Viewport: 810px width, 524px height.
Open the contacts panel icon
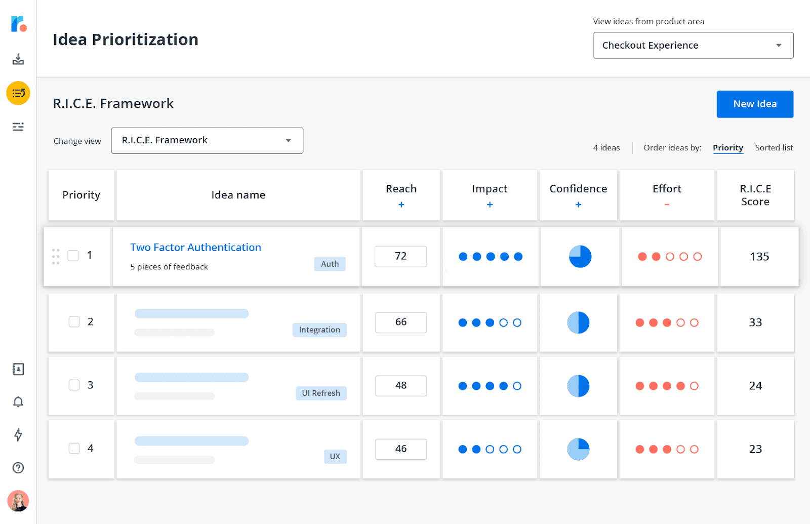click(x=18, y=370)
